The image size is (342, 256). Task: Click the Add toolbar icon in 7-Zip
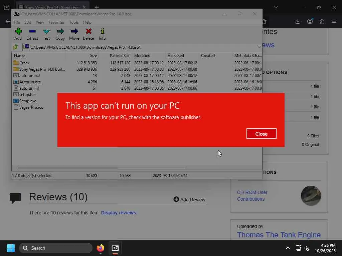[18, 34]
